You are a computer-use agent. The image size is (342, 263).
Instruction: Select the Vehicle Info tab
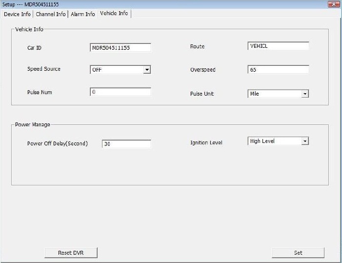click(x=114, y=13)
